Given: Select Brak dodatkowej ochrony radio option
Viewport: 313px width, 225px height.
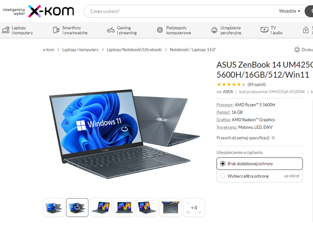Looking at the screenshot, I should coord(222,164).
